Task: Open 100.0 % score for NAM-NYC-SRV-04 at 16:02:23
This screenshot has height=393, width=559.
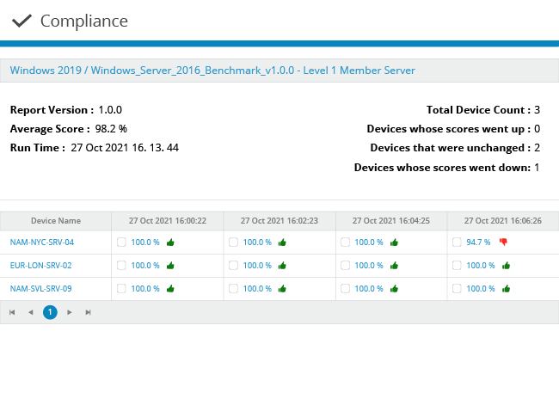Action: coord(257,243)
